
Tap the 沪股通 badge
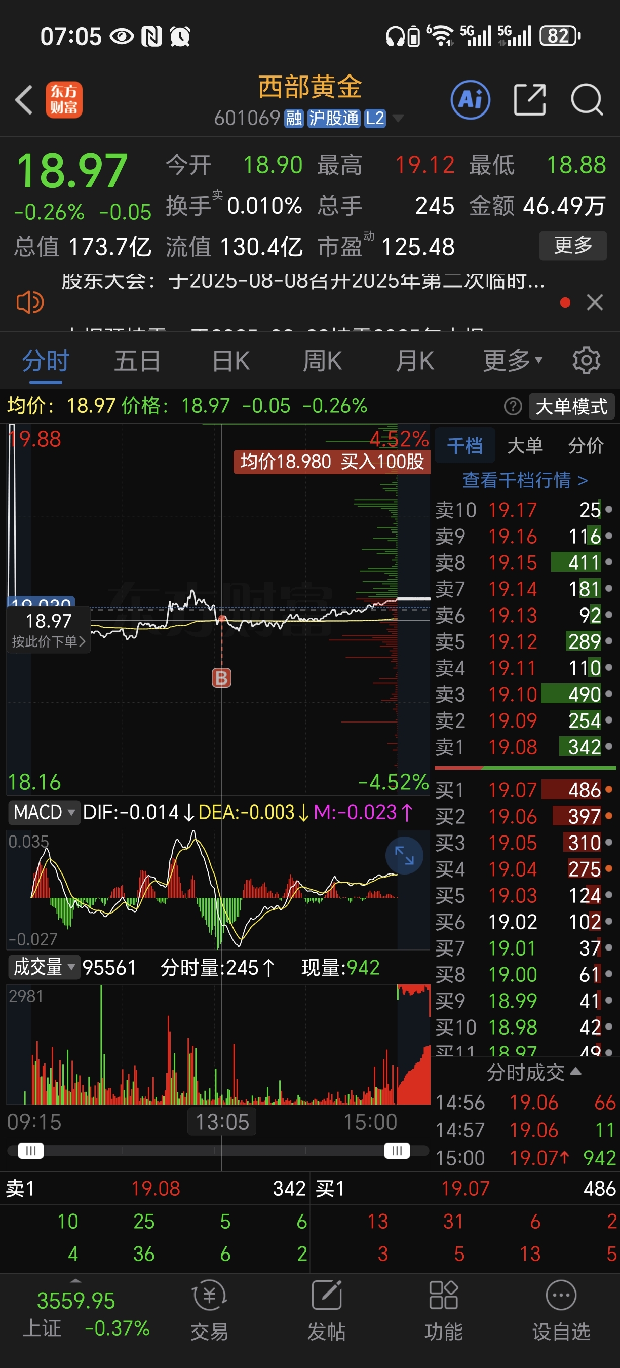[334, 118]
